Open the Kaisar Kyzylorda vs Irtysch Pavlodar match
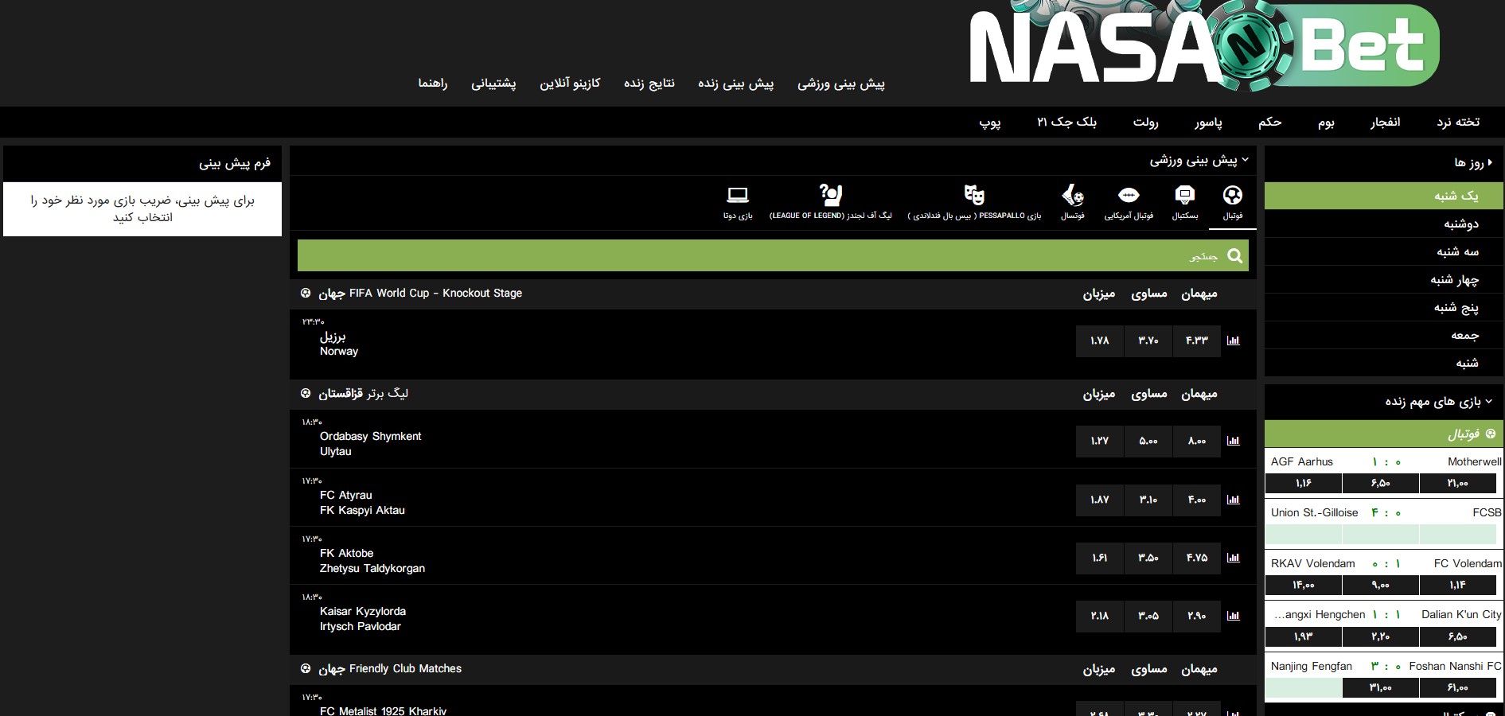 773,618
